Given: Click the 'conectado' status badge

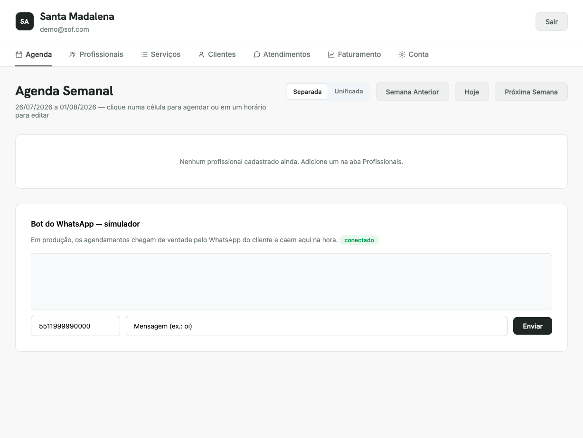Looking at the screenshot, I should coord(359,240).
